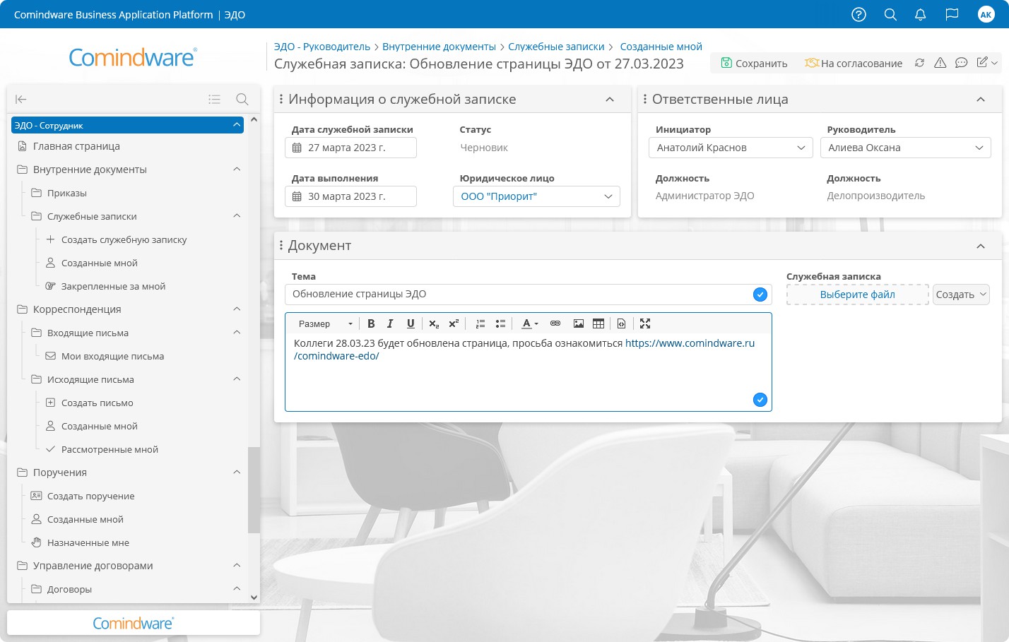This screenshot has height=642, width=1009.
Task: Open Рассмотренные мной
Action: [110, 449]
